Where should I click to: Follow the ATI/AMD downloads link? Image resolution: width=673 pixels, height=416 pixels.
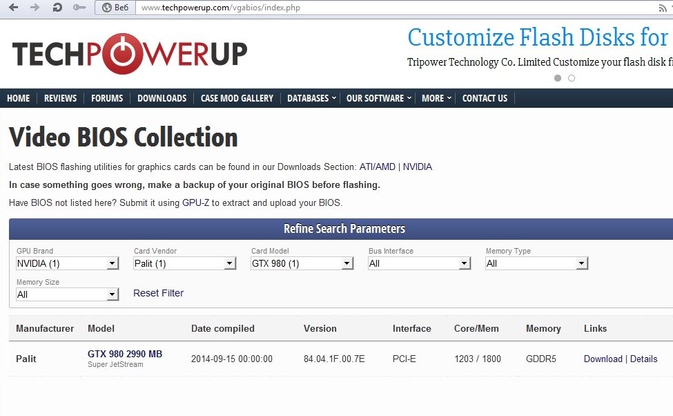(x=378, y=167)
